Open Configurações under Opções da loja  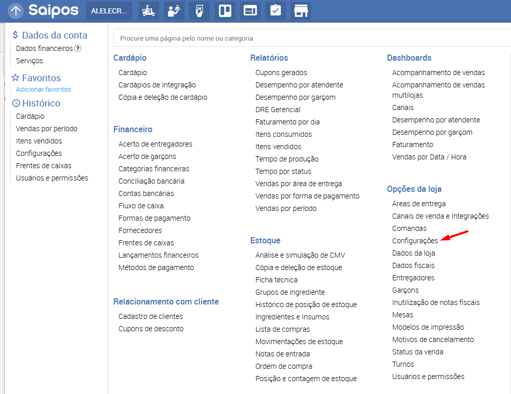pos(415,241)
